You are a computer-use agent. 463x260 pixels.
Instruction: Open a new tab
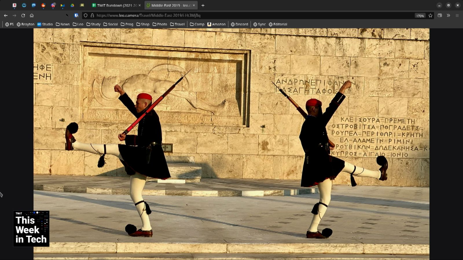(x=203, y=5)
